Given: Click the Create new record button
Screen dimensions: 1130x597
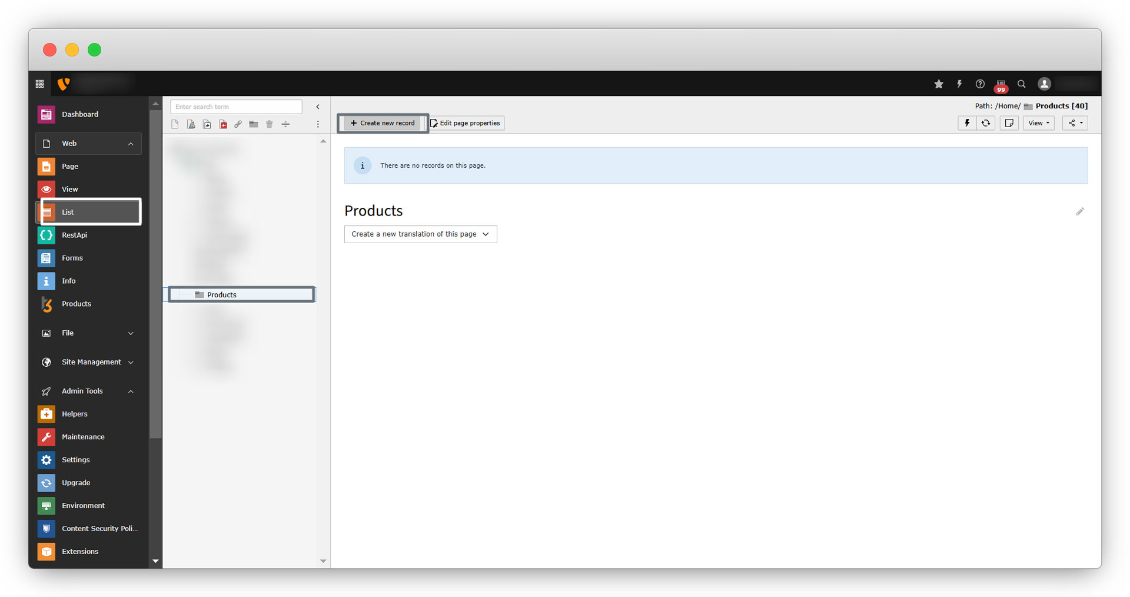Looking at the screenshot, I should (383, 123).
